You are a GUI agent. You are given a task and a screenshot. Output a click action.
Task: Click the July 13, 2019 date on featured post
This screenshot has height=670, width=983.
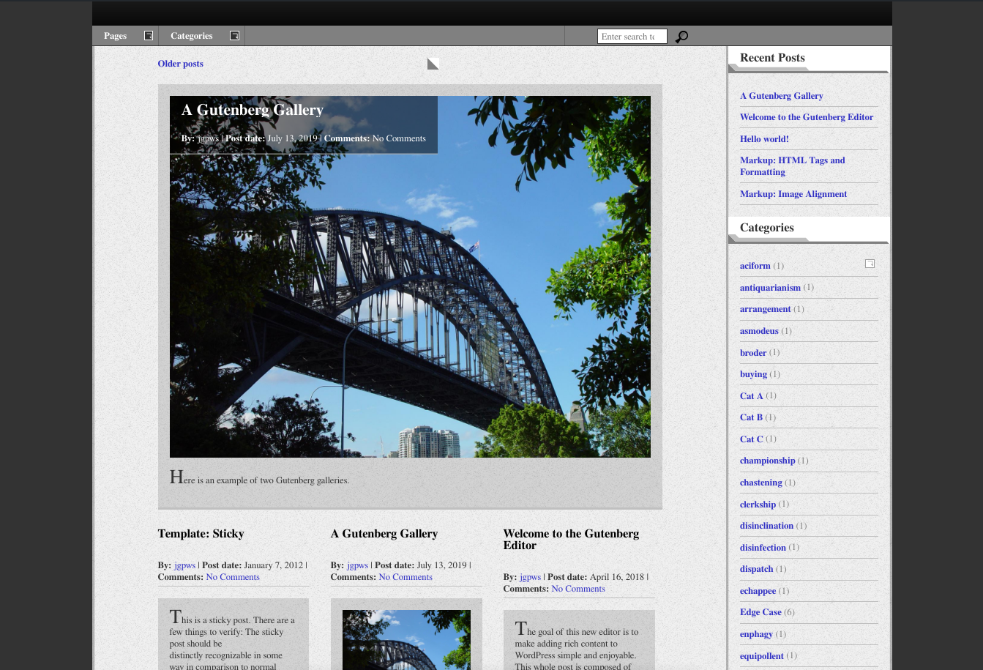[x=292, y=138]
